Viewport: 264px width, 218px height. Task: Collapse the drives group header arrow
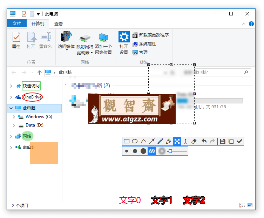[66, 85]
